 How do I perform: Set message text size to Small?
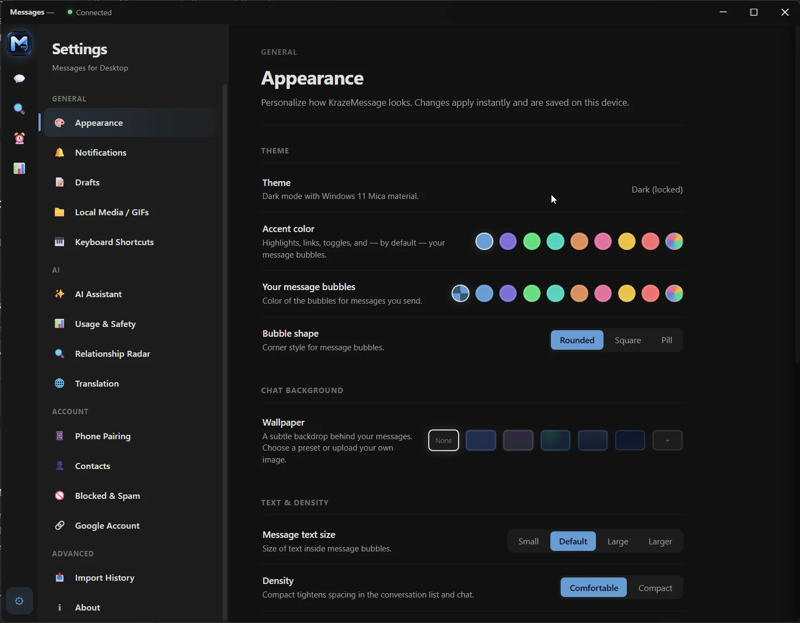[528, 541]
